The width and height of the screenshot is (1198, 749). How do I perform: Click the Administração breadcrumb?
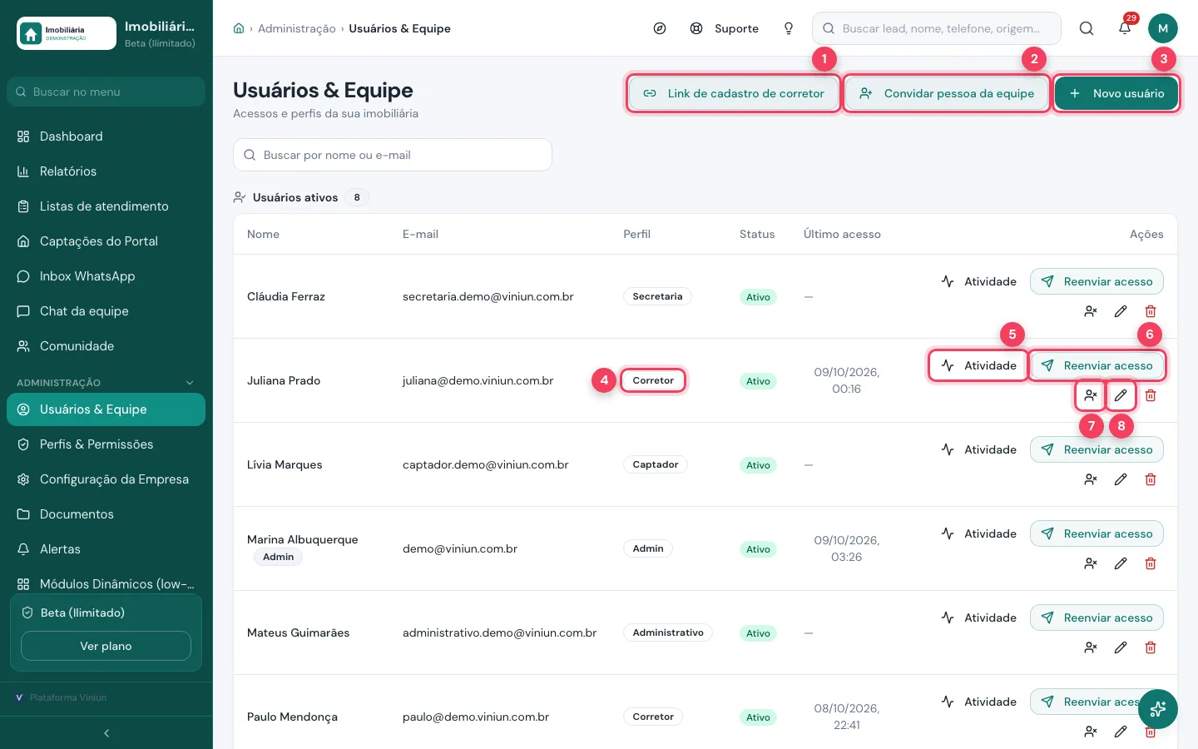tap(296, 28)
